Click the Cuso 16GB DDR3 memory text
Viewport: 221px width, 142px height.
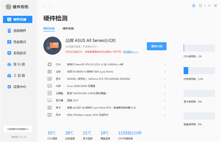81,86
